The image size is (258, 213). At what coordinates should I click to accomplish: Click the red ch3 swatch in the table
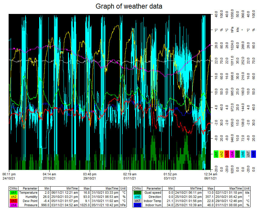[x=13, y=201]
